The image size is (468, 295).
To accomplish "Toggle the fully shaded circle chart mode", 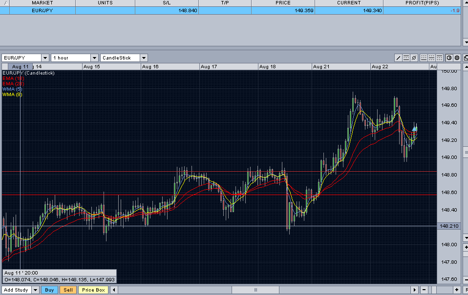I will [x=457, y=58].
